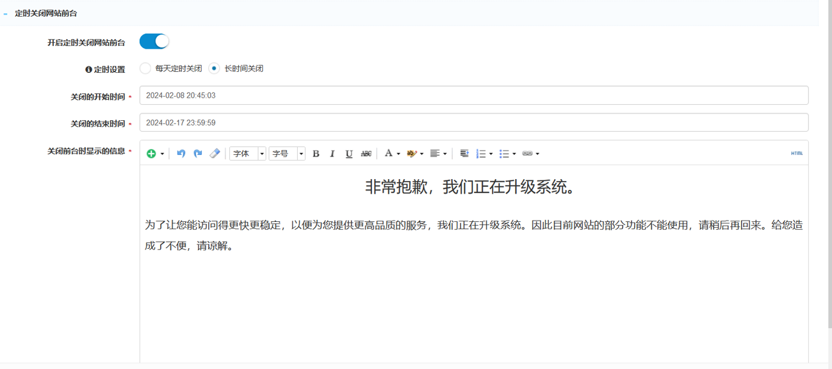Click the undo arrow in editor toolbar
The image size is (832, 369).
181,153
